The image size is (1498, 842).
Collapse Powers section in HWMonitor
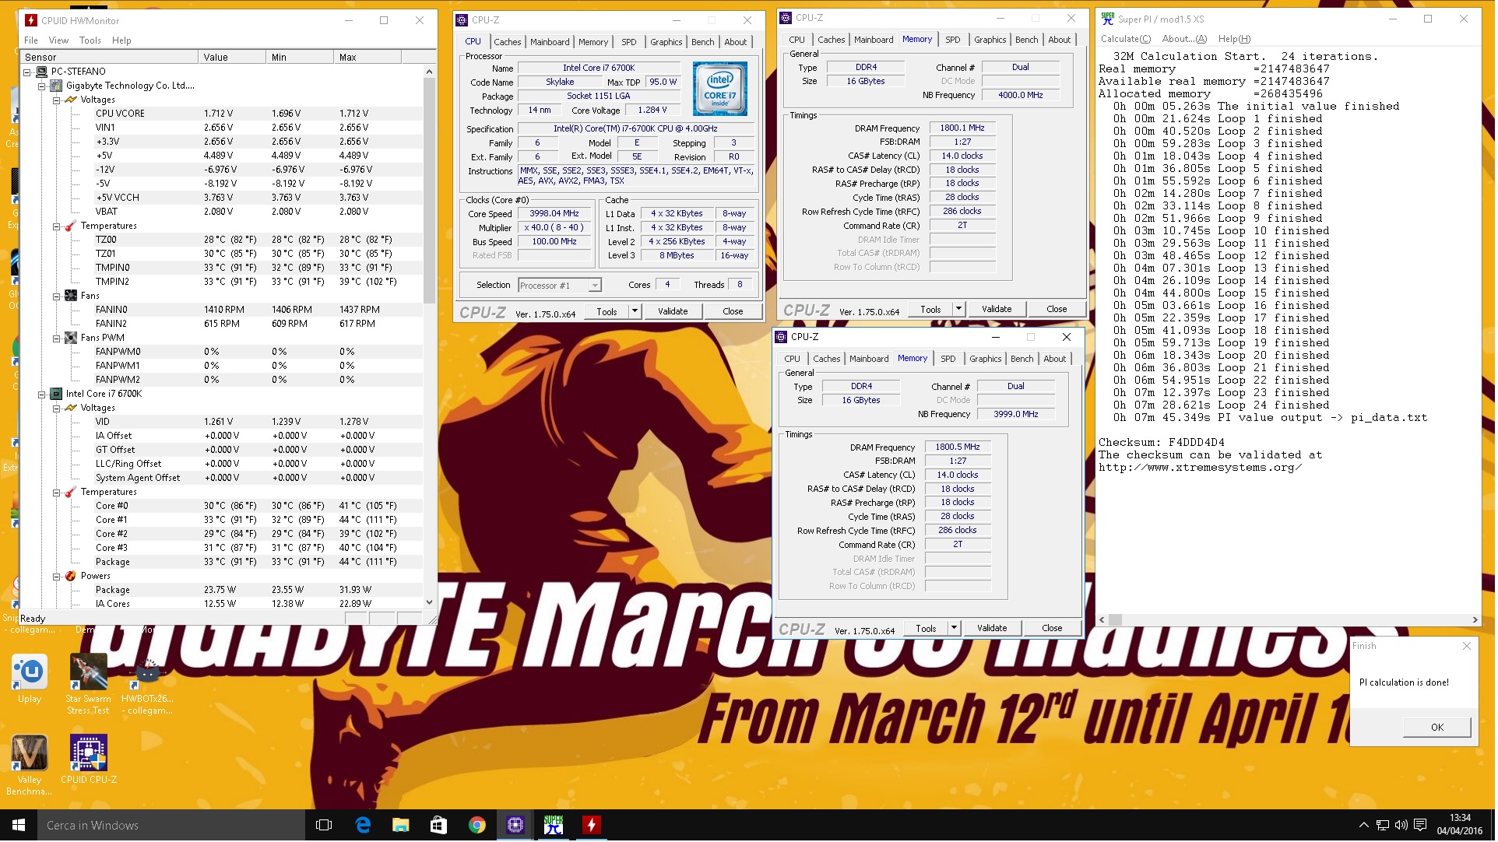57,576
